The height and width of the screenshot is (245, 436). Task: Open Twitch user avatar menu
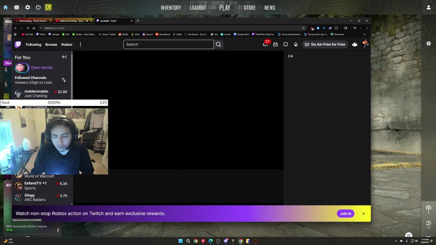pyautogui.click(x=365, y=44)
